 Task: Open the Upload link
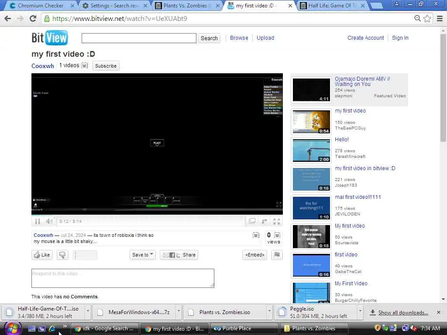(x=265, y=38)
